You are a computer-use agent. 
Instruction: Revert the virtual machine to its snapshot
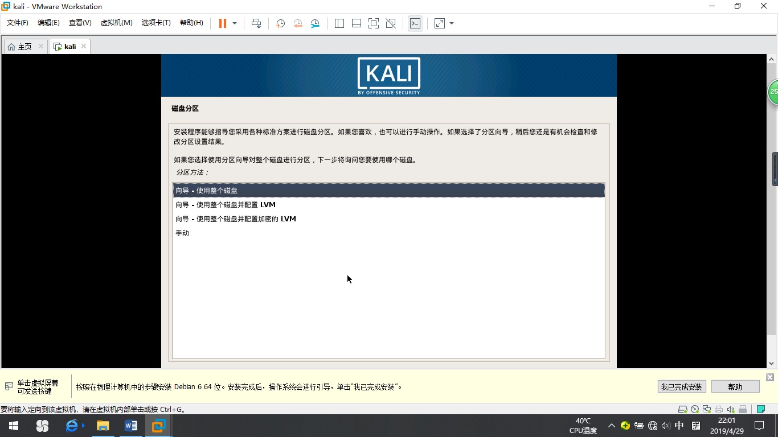(x=298, y=23)
